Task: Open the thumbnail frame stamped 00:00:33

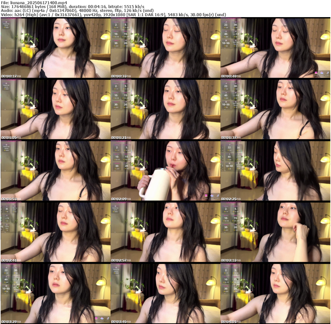Action: 165,48
